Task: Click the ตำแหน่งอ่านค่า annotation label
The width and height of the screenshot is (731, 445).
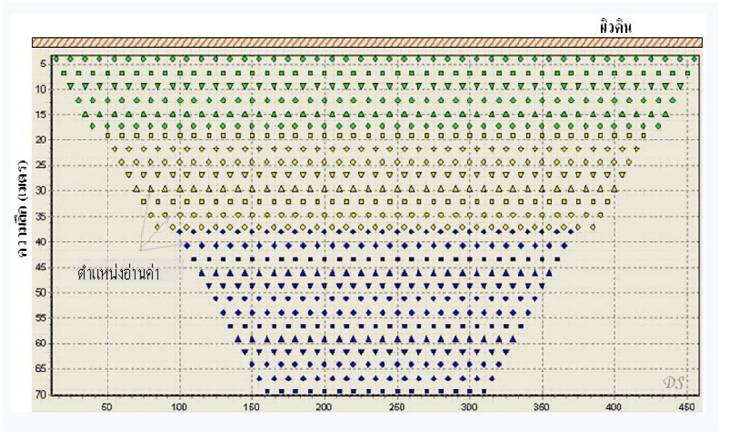Action: point(119,274)
